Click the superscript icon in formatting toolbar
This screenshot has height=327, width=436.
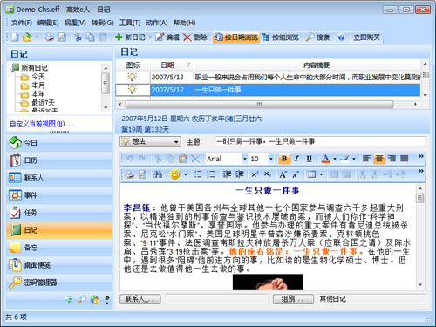255,174
